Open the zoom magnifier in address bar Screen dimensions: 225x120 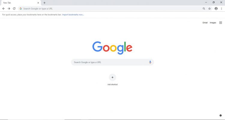pyautogui.click(x=204, y=9)
